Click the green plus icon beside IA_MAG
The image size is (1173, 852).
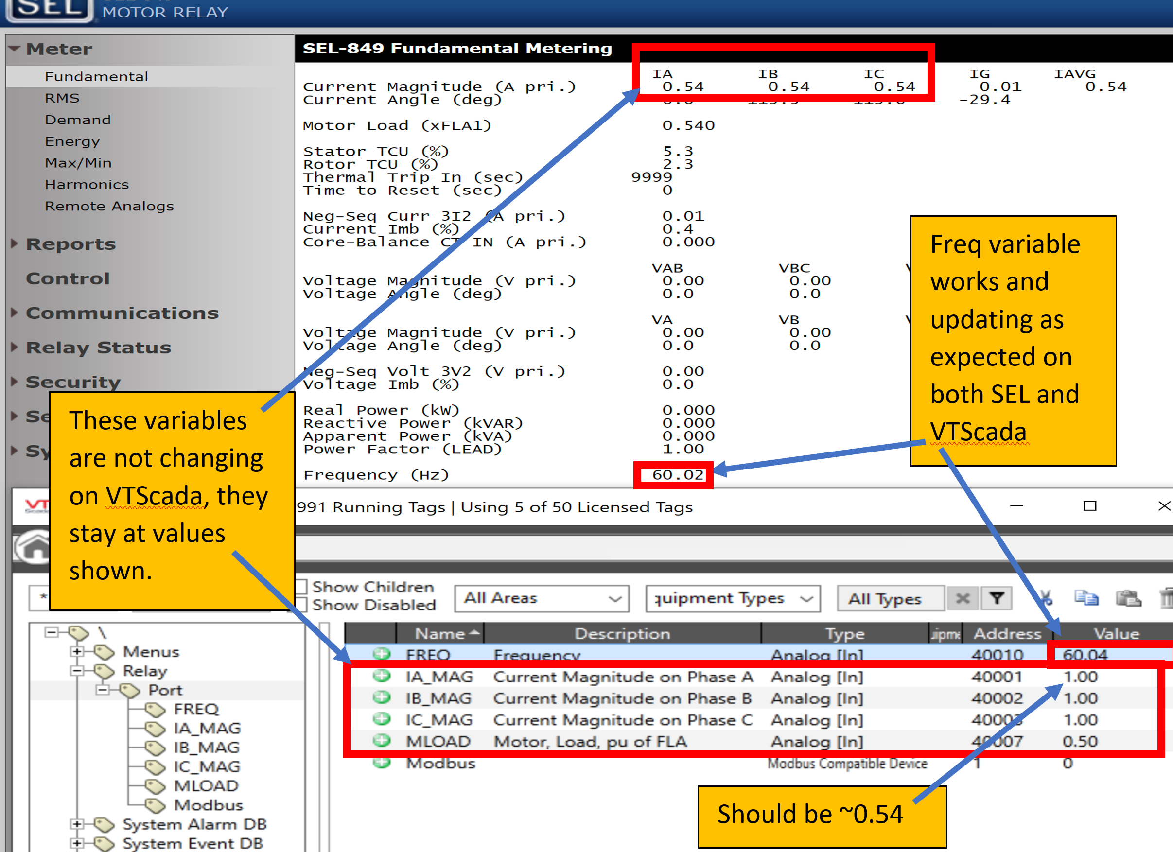(x=382, y=676)
